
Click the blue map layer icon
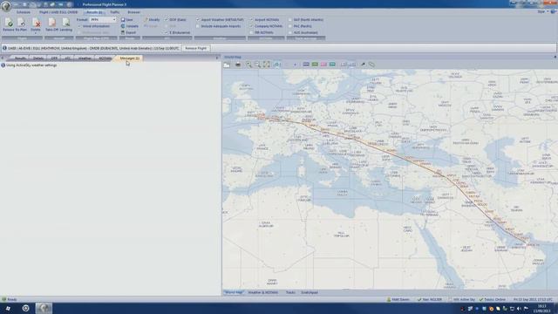[306, 65]
